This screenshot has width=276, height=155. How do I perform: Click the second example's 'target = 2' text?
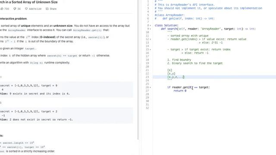[x=49, y=112]
